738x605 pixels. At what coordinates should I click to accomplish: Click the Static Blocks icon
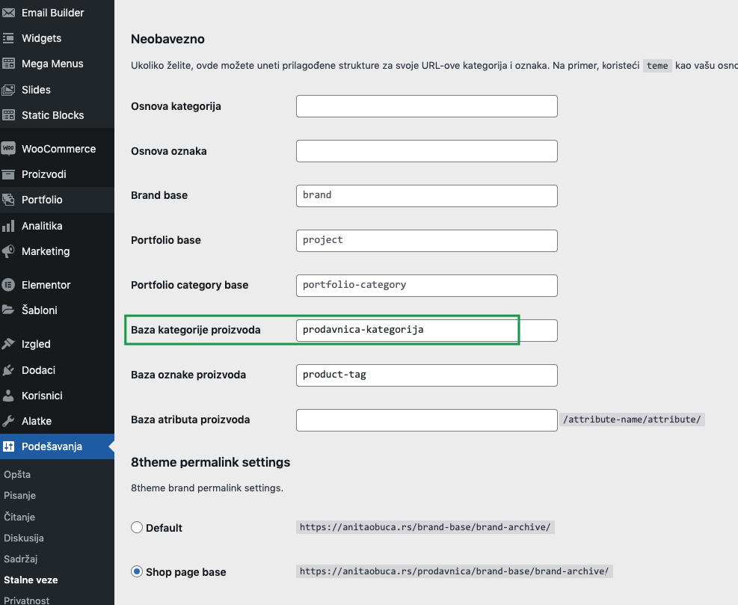[x=8, y=115]
